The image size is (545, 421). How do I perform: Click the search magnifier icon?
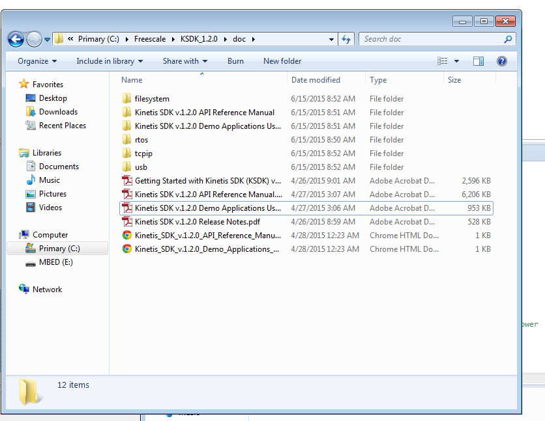[x=508, y=39]
